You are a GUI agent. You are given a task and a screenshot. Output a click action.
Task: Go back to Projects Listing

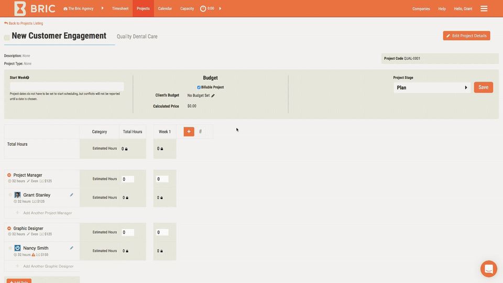click(x=24, y=24)
